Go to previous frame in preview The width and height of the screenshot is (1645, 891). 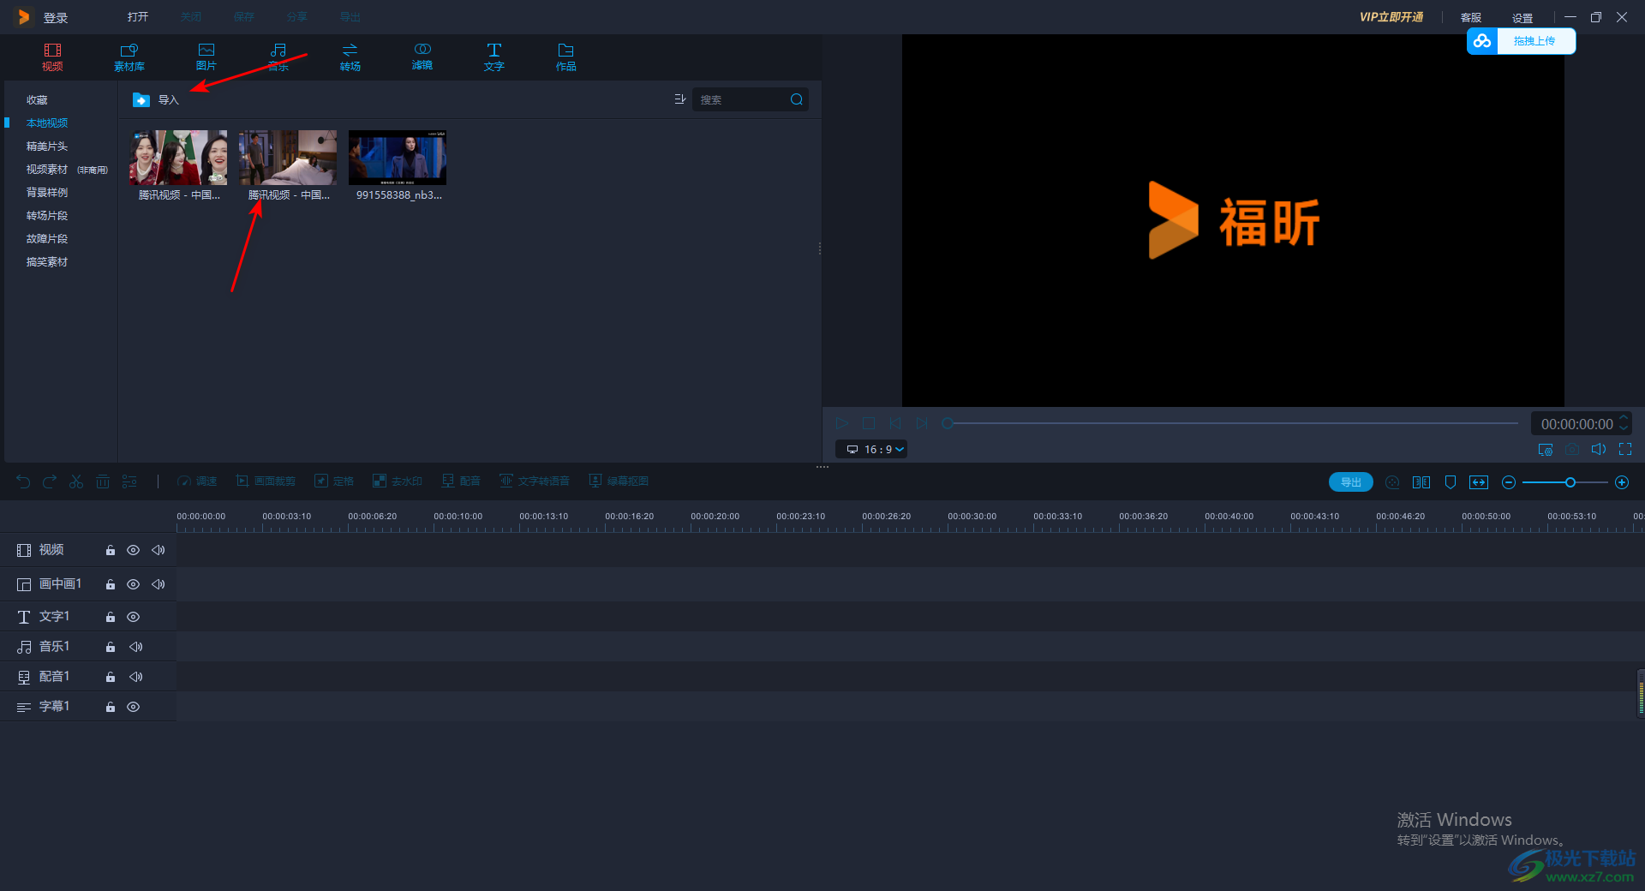coord(895,423)
